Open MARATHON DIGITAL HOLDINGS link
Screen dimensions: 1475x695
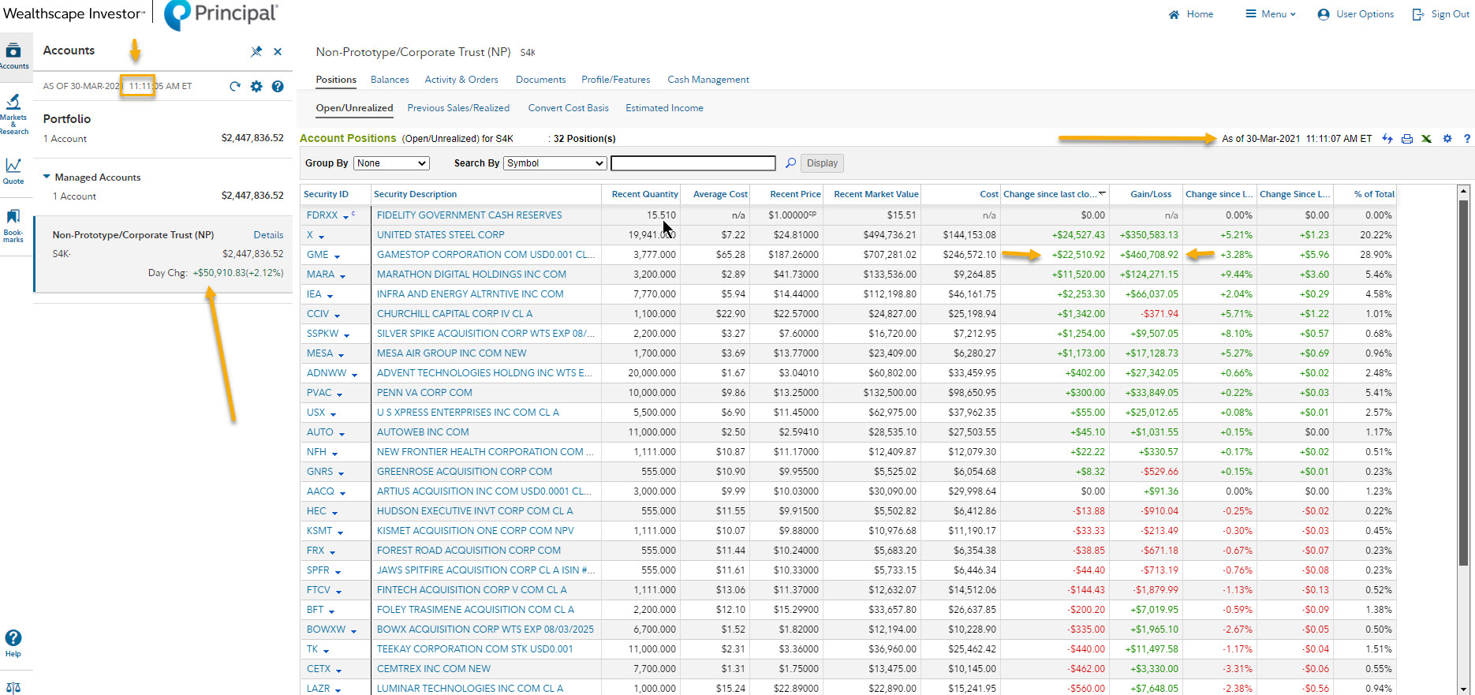pos(471,275)
